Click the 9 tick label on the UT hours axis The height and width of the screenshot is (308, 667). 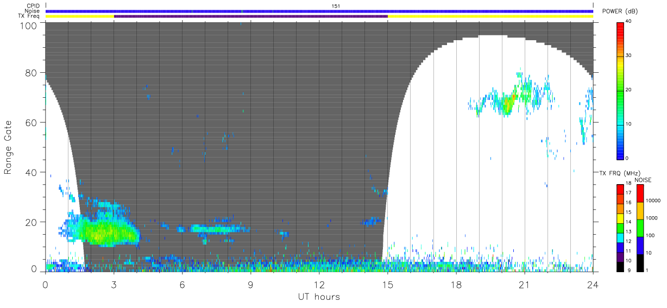[x=251, y=285]
